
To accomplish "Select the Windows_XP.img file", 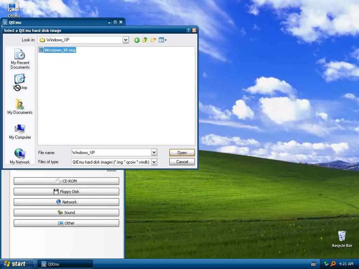I will pos(57,50).
